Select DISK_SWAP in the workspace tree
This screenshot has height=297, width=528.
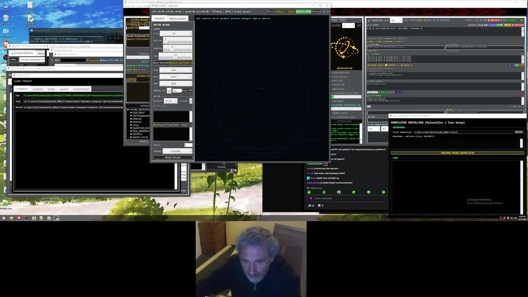click(x=138, y=113)
